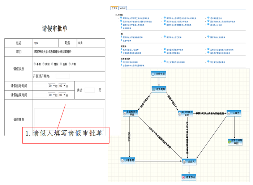
Task: Click the 产假预产期 date input field
Action: pyautogui.click(x=63, y=76)
